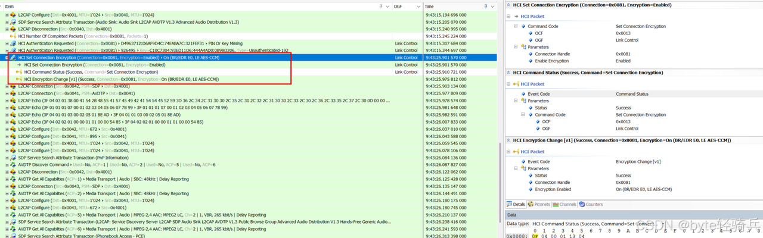Collapse the HCI Command Status details section header

coord(508,73)
